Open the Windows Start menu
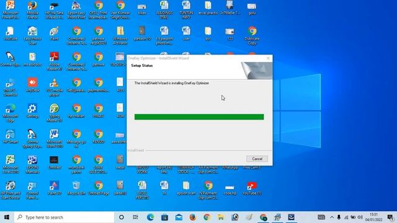397x223 pixels. tap(7, 217)
